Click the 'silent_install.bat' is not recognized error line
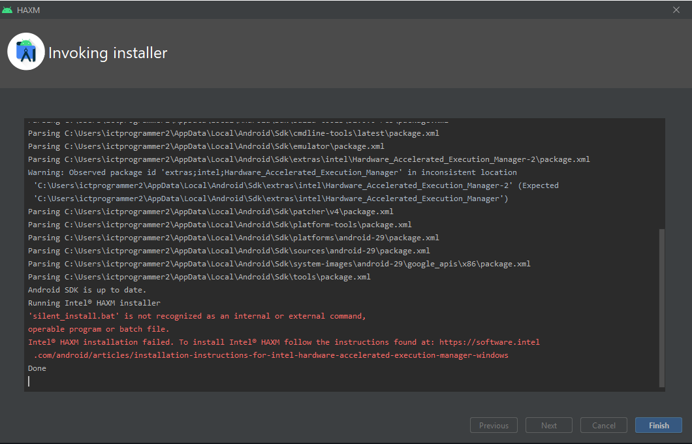 197,316
